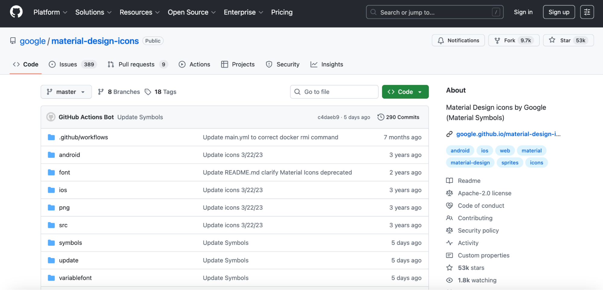Open the master branch dropdown
The width and height of the screenshot is (603, 290).
coord(66,92)
